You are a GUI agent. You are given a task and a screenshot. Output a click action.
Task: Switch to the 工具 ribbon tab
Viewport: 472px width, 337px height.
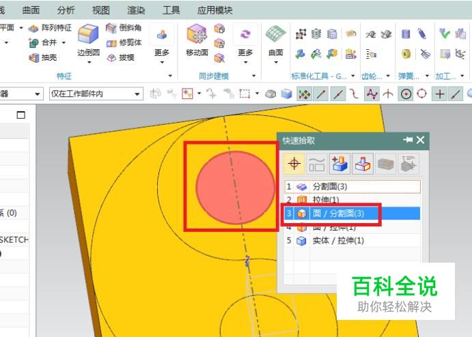171,10
